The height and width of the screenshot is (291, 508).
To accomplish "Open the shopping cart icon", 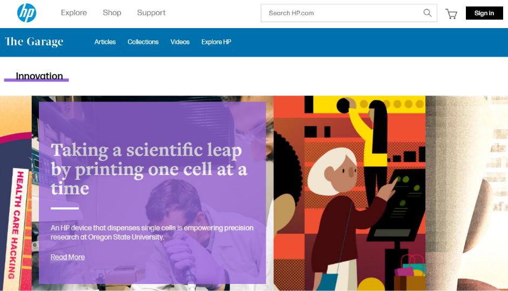I will (x=451, y=13).
